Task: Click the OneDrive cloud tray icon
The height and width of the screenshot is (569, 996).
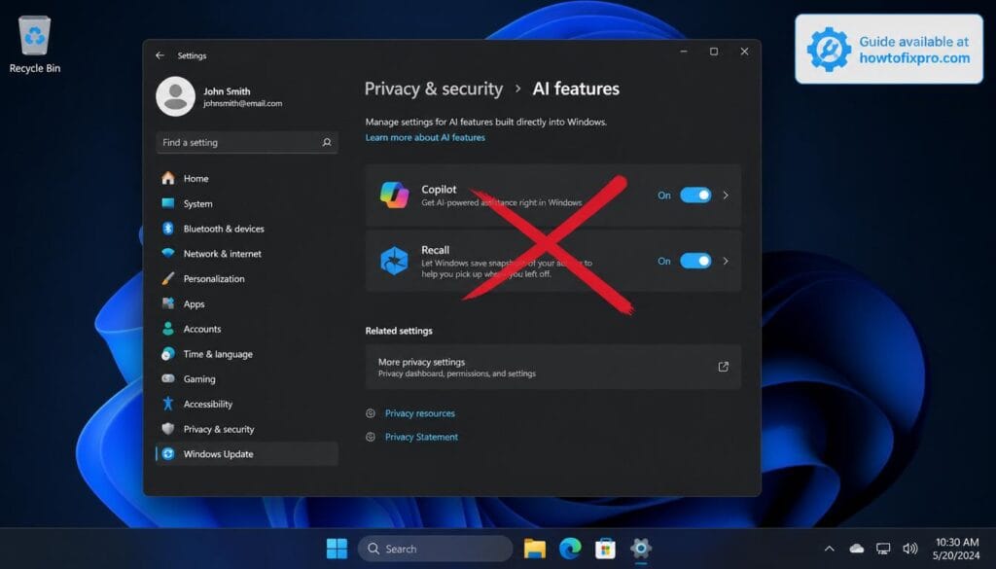Action: tap(856, 548)
